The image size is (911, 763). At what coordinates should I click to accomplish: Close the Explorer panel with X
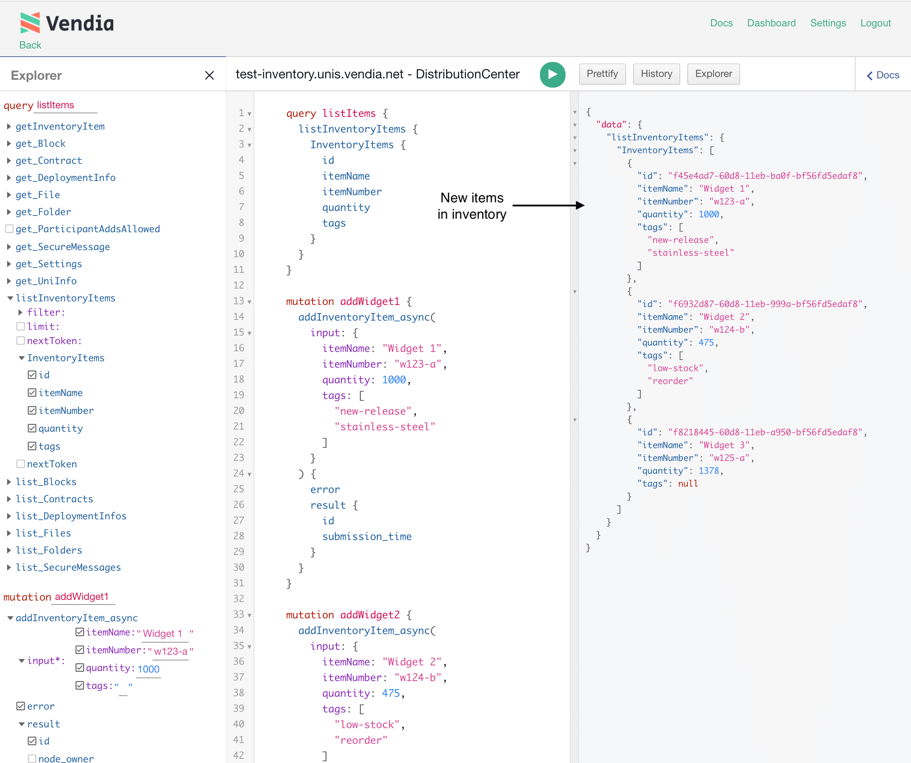[209, 76]
